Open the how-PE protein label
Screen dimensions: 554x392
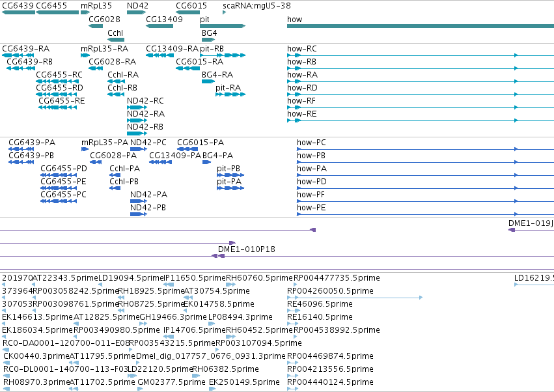(311, 208)
